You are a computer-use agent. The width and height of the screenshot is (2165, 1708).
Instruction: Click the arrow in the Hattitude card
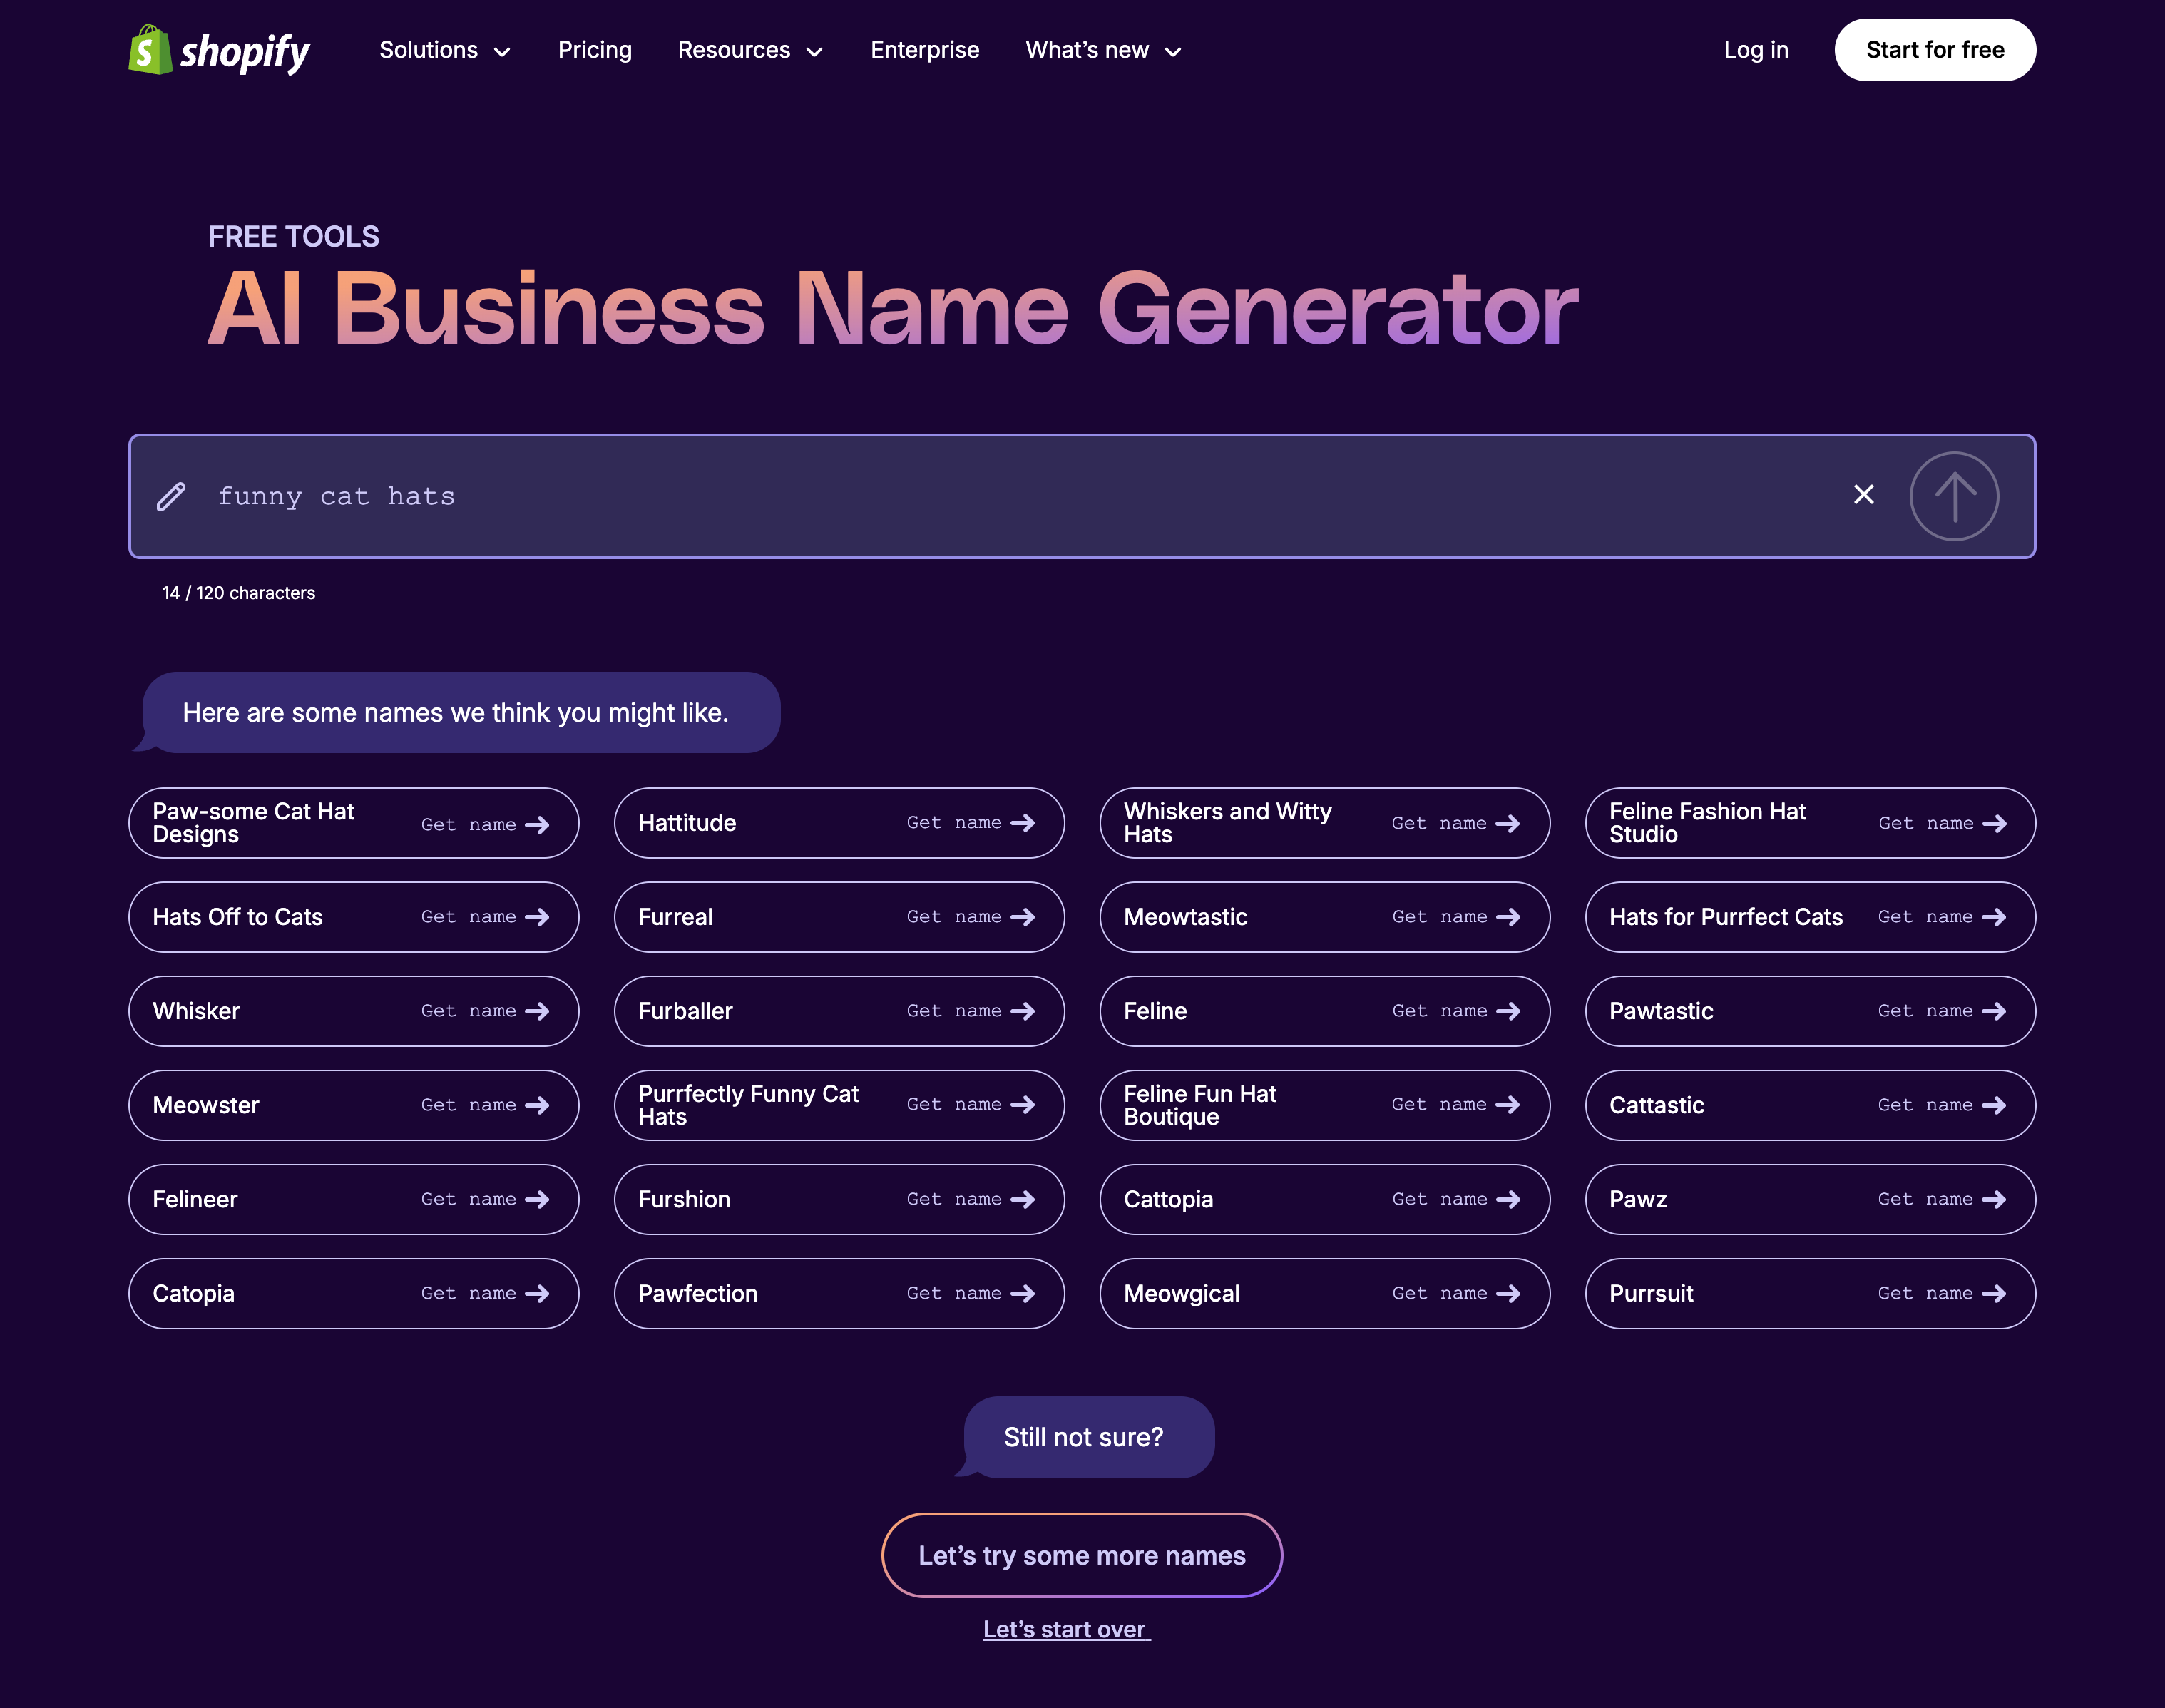tap(1022, 823)
